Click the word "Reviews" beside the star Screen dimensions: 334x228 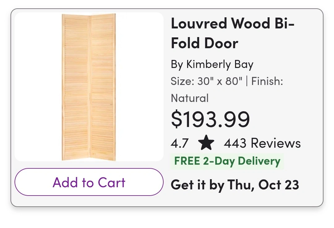(x=276, y=143)
